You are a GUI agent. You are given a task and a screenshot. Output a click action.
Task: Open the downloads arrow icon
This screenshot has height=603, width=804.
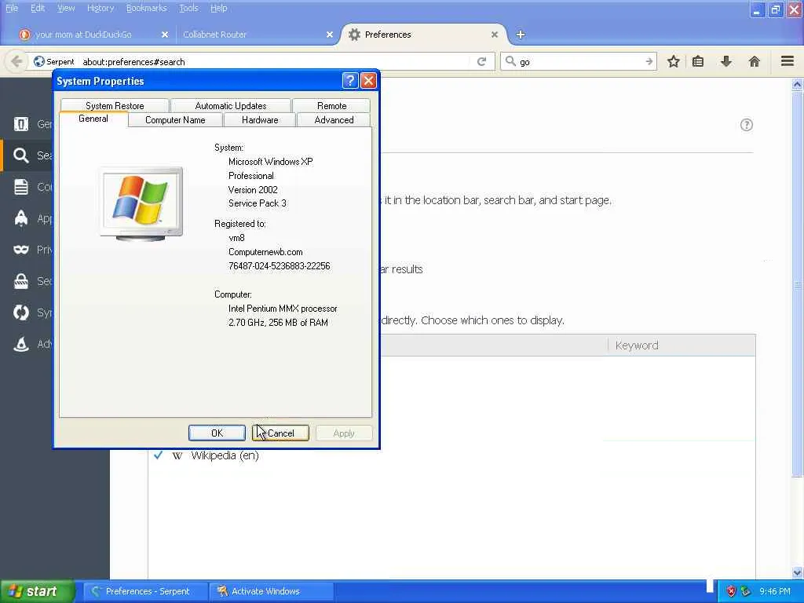(726, 61)
